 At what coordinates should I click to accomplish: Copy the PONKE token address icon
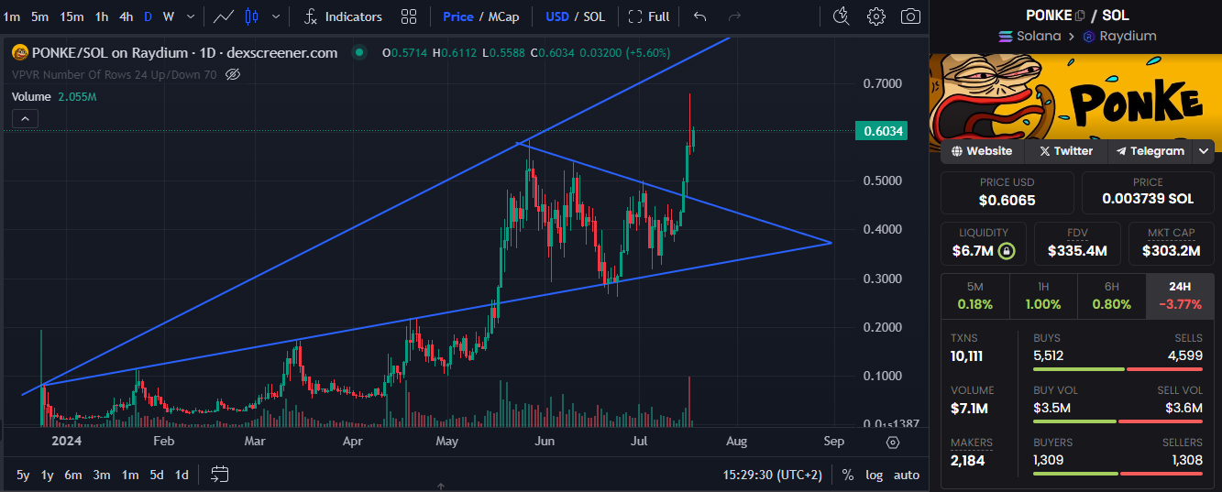1080,16
